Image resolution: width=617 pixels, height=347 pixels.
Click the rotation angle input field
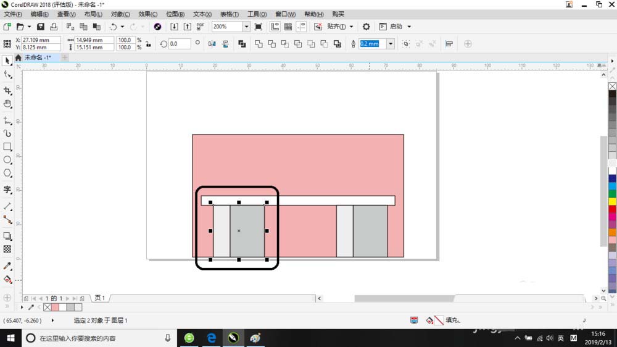pyautogui.click(x=180, y=44)
